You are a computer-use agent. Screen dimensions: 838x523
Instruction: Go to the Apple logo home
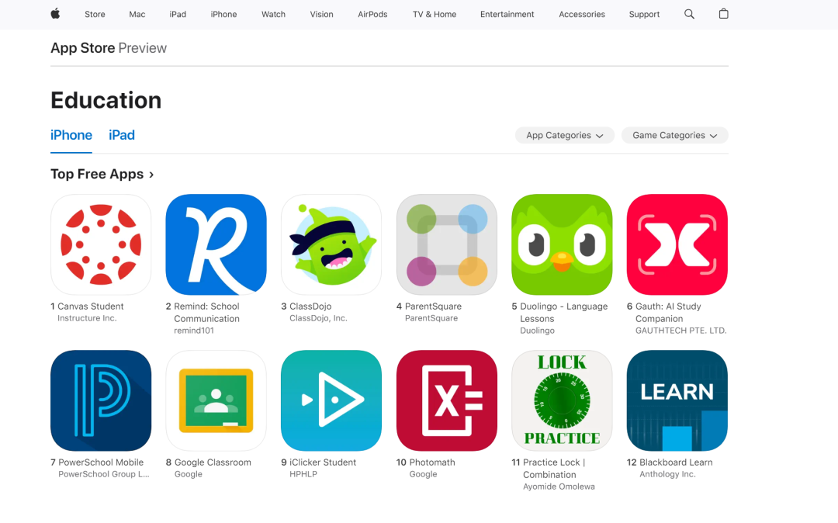click(x=55, y=14)
